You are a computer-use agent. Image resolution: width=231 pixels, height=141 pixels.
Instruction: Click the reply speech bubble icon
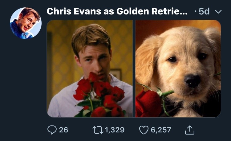(x=52, y=130)
